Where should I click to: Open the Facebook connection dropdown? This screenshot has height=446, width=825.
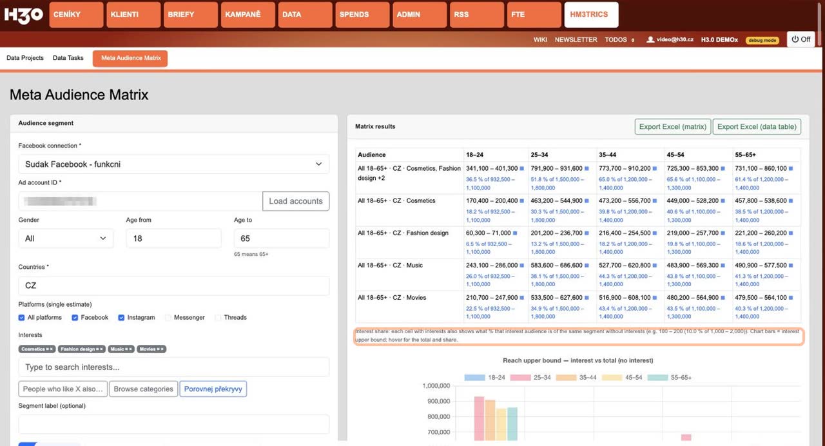174,164
